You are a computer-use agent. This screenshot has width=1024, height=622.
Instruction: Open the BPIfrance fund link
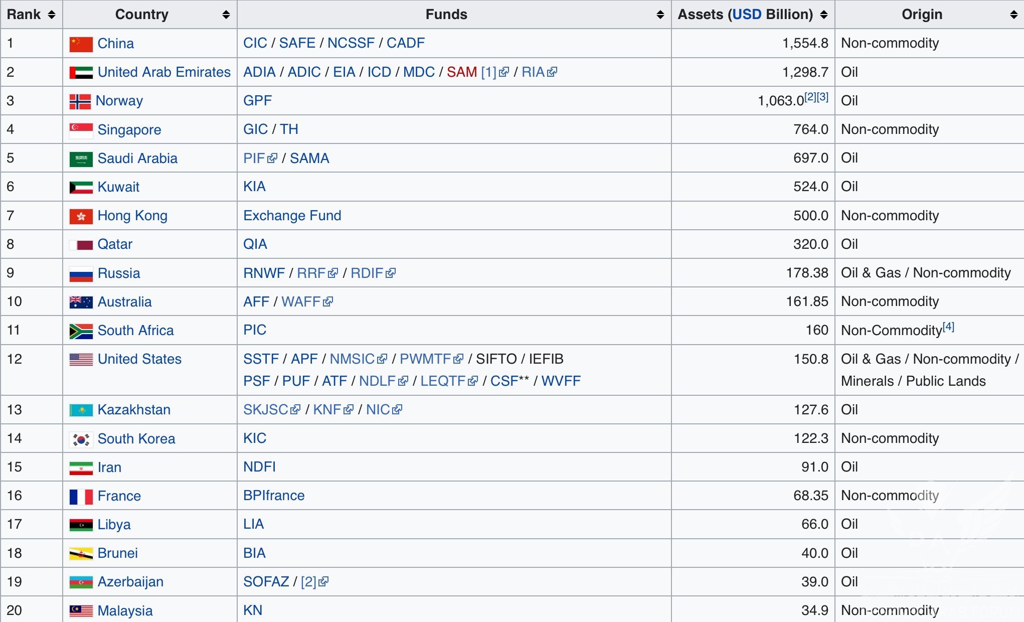pyautogui.click(x=274, y=496)
